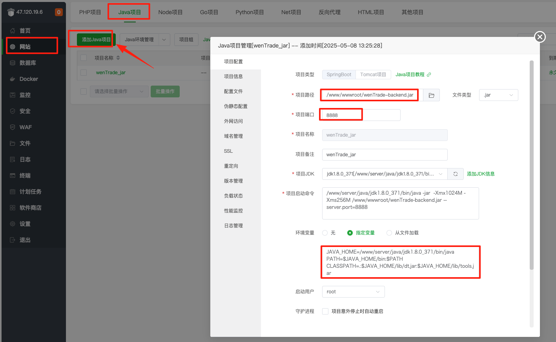
Task: Click the 添加Java项目 button
Action: tap(96, 40)
